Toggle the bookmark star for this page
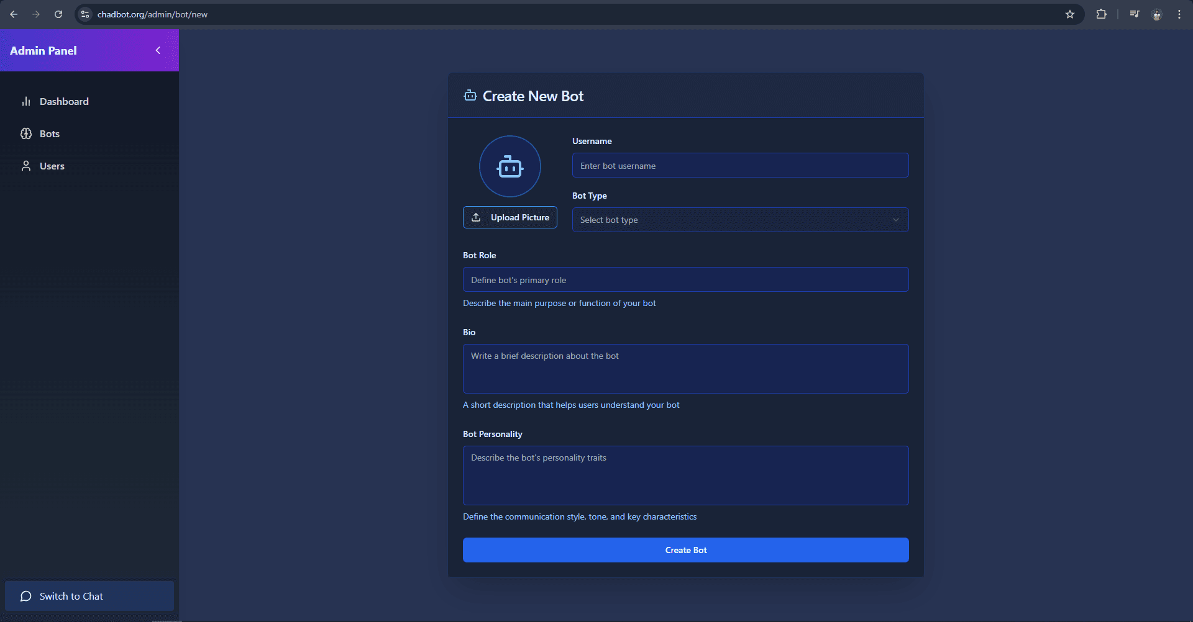Viewport: 1193px width, 622px height. tap(1070, 14)
